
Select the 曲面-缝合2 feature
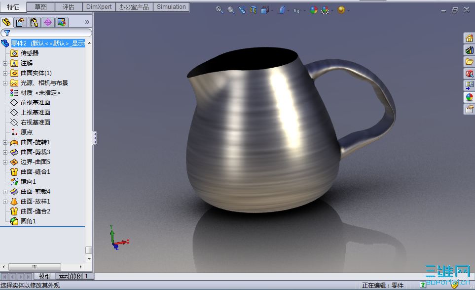pos(35,211)
